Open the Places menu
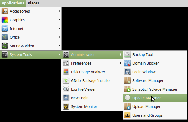The height and width of the screenshot is (122, 188). tap(33, 3)
